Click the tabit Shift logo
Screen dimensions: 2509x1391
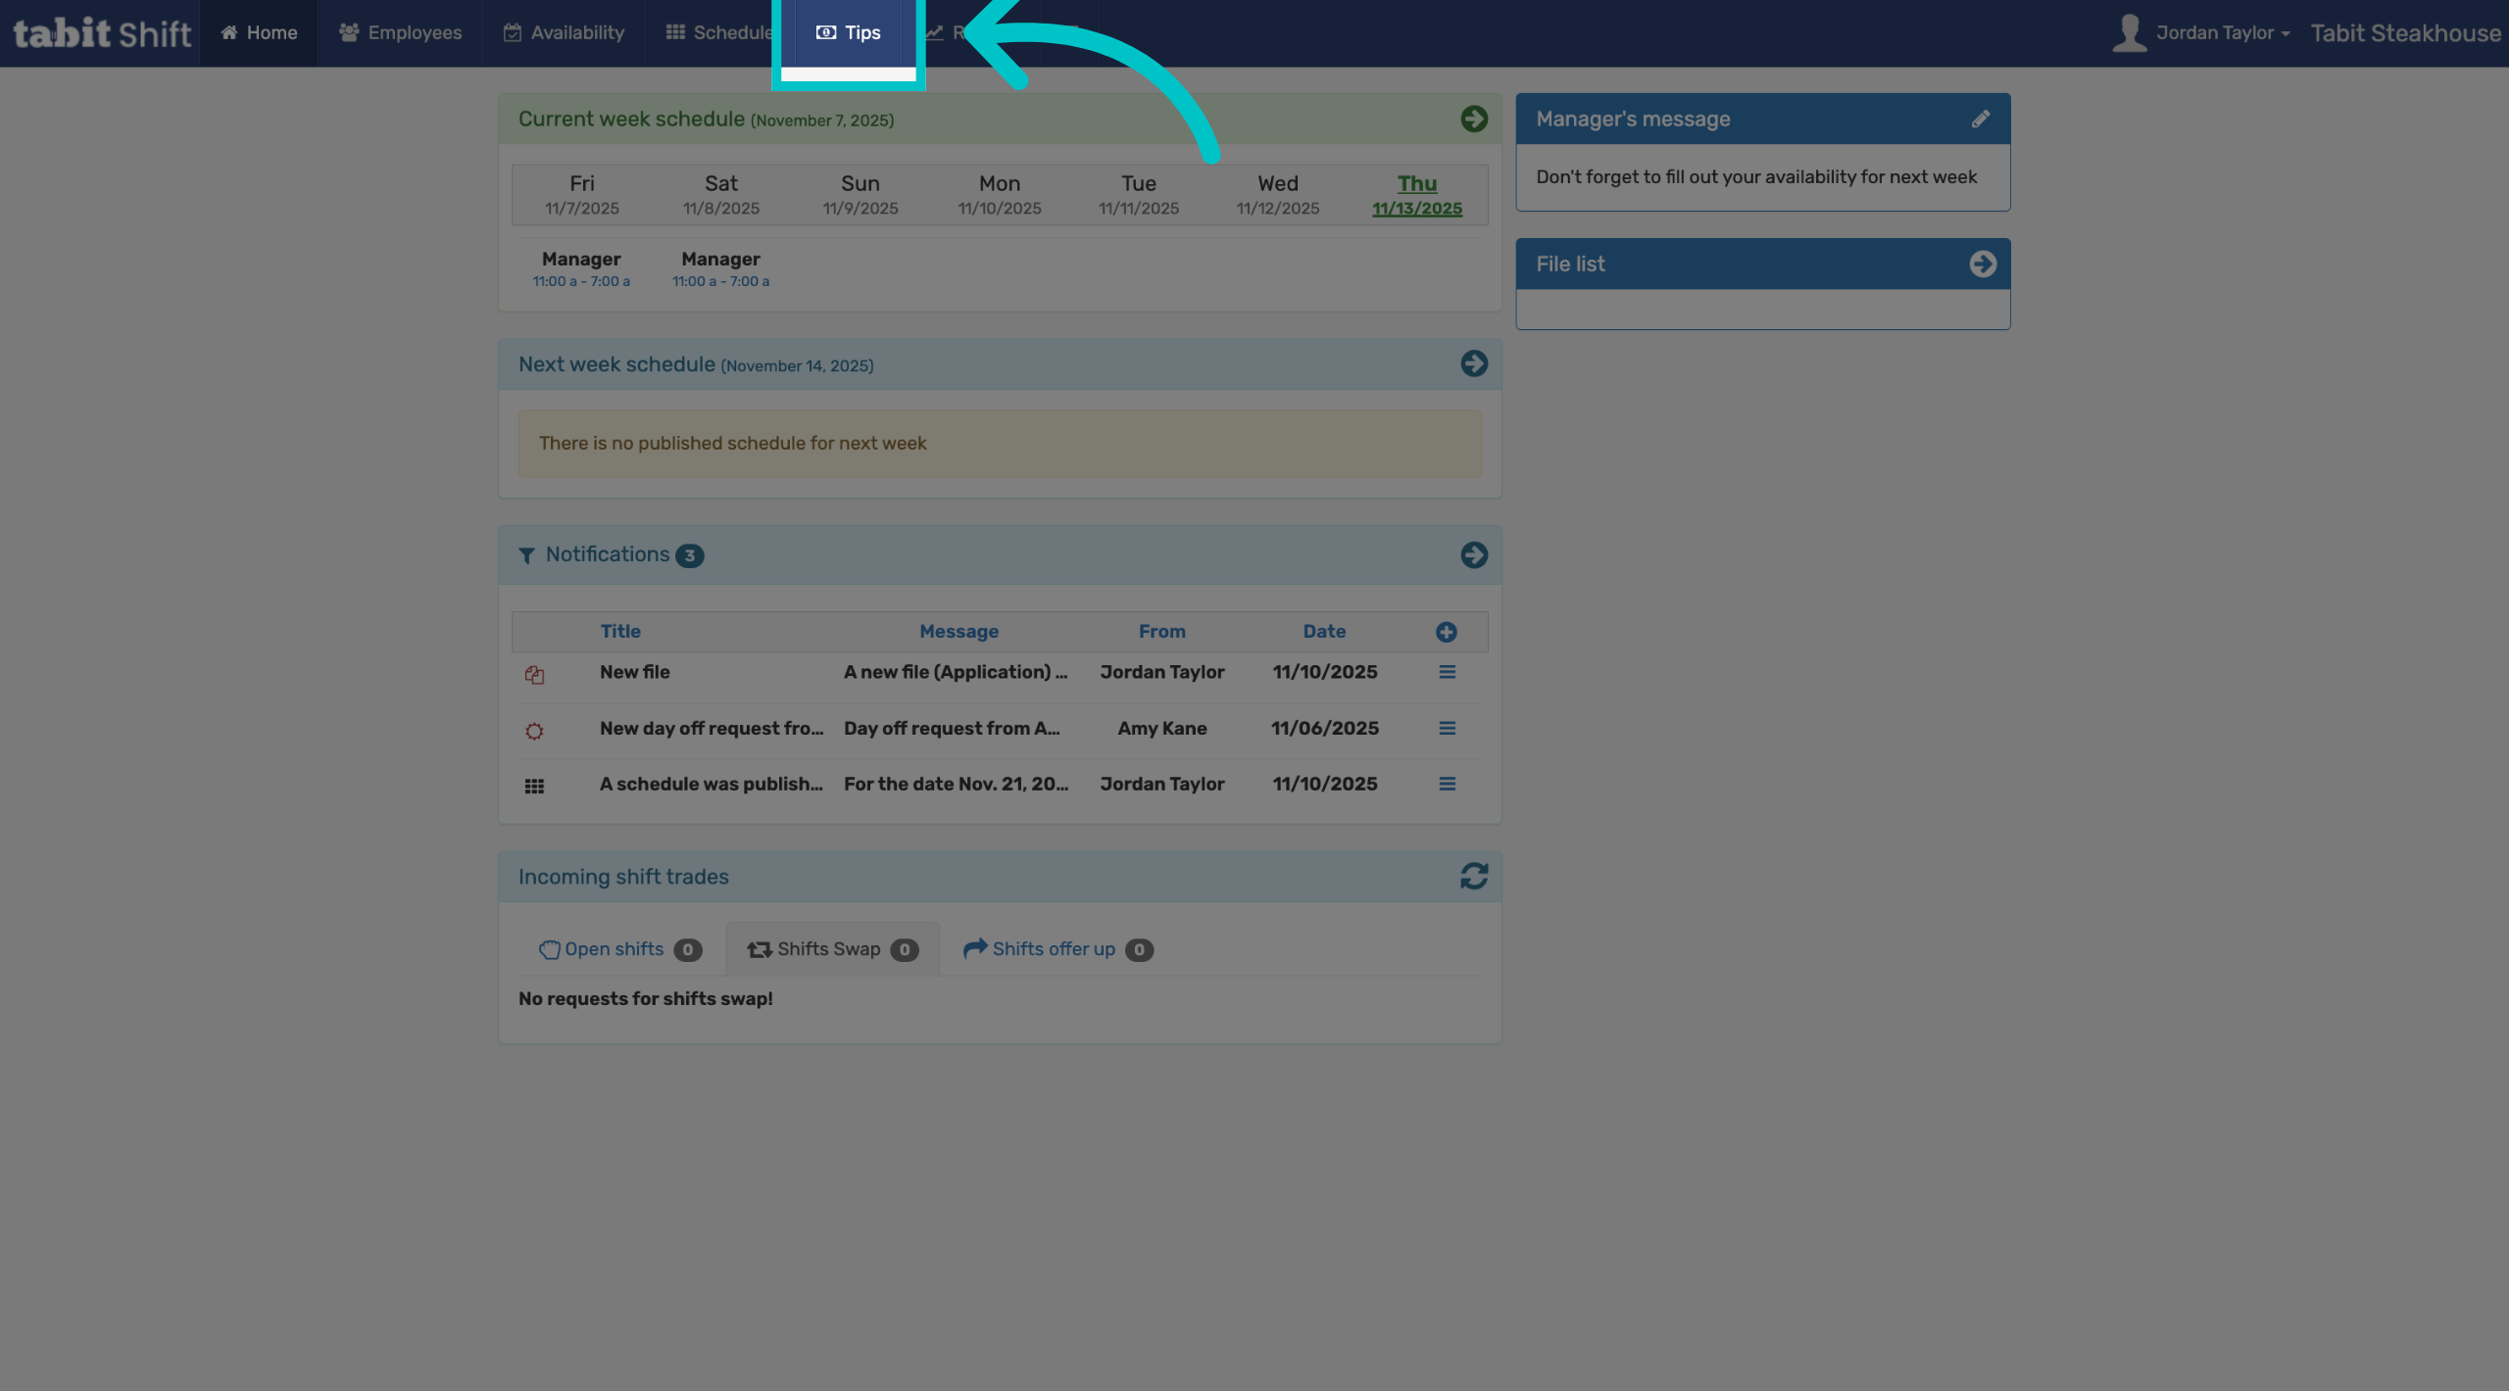coord(101,33)
